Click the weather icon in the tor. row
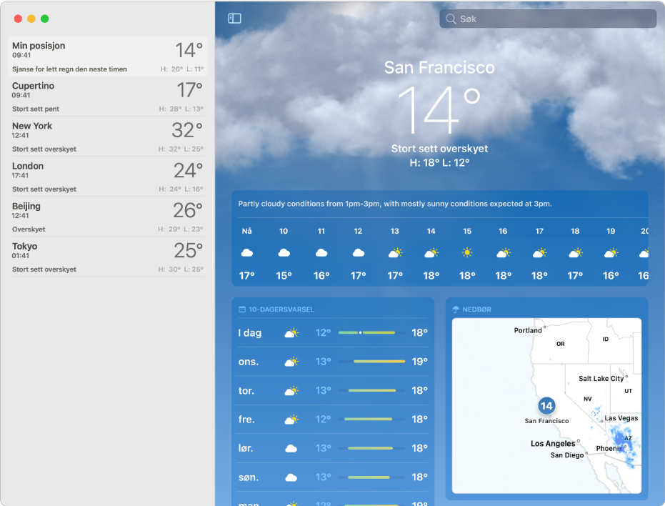The width and height of the screenshot is (665, 506). coord(291,390)
